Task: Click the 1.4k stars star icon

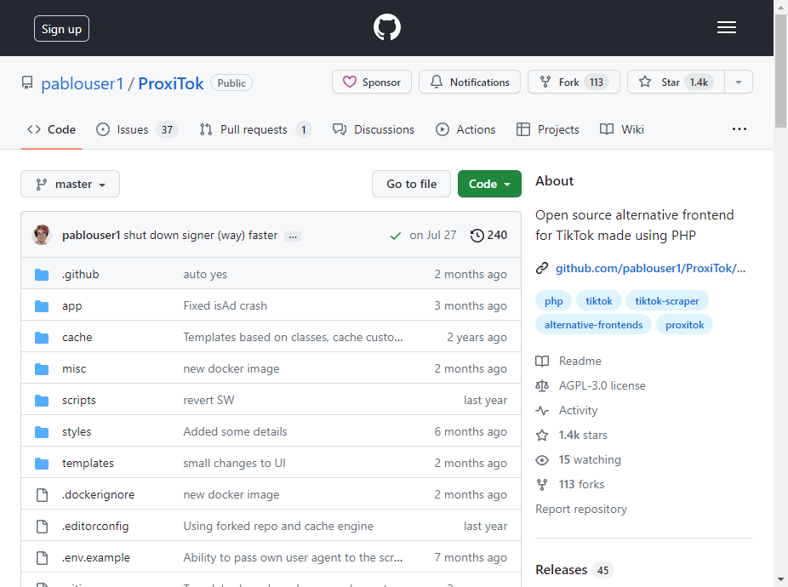Action: (542, 436)
